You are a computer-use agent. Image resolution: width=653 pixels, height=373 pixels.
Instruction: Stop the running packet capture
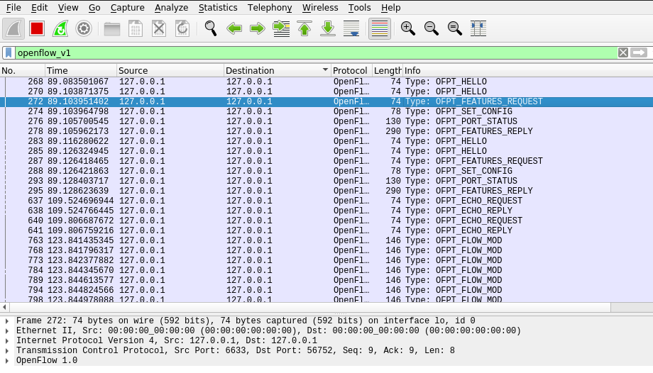[x=37, y=28]
